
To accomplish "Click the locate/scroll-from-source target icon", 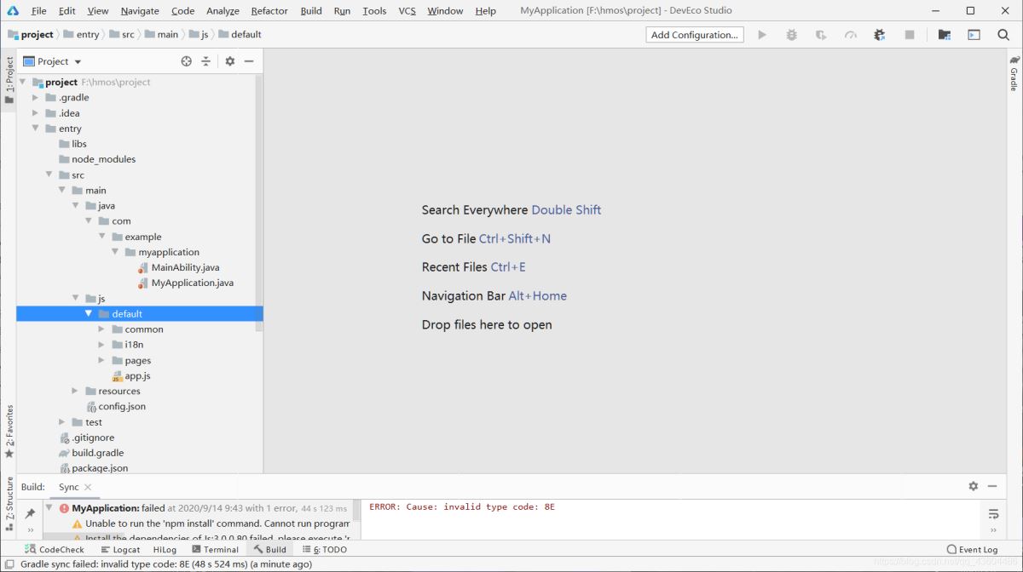I will (x=187, y=61).
